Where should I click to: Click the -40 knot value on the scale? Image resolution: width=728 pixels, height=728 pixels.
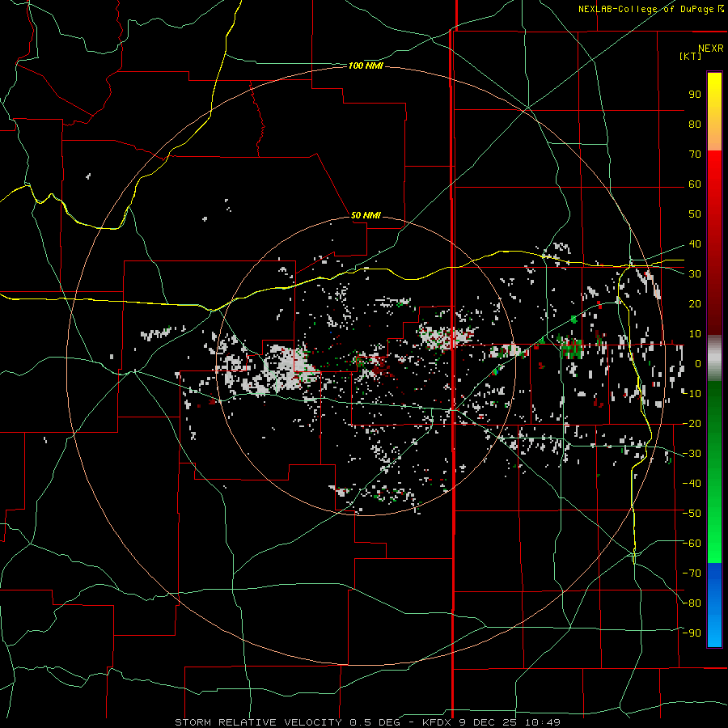[x=692, y=484]
